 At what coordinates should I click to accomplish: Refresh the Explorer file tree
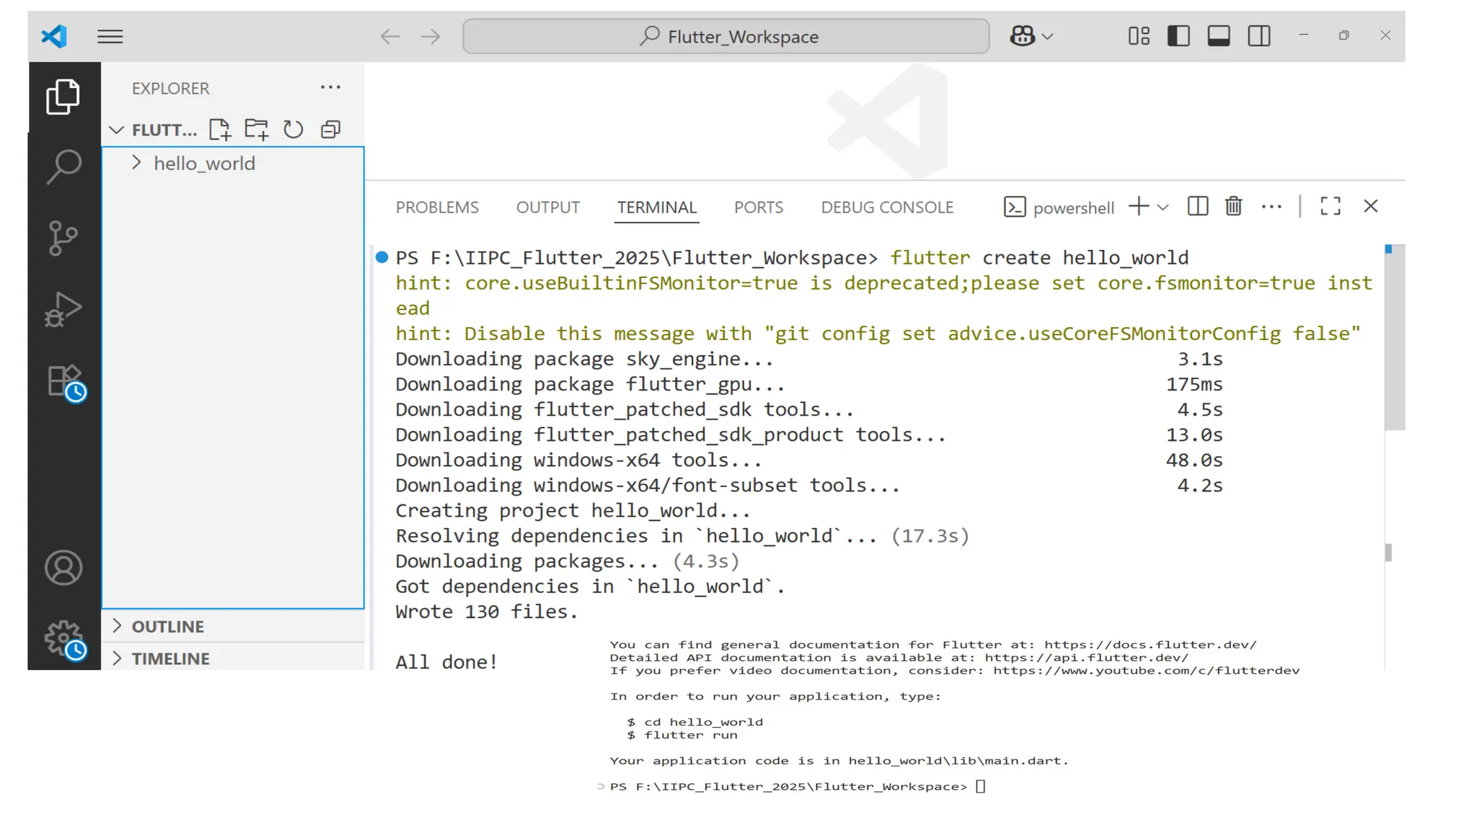[293, 130]
